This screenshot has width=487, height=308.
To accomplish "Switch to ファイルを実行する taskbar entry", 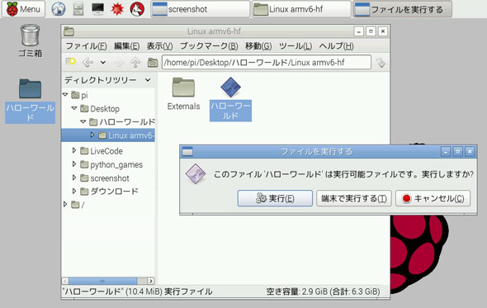I will tap(402, 9).
